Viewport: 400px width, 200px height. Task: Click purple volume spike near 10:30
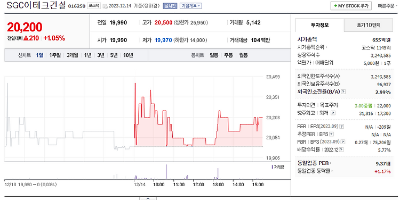[166, 172]
